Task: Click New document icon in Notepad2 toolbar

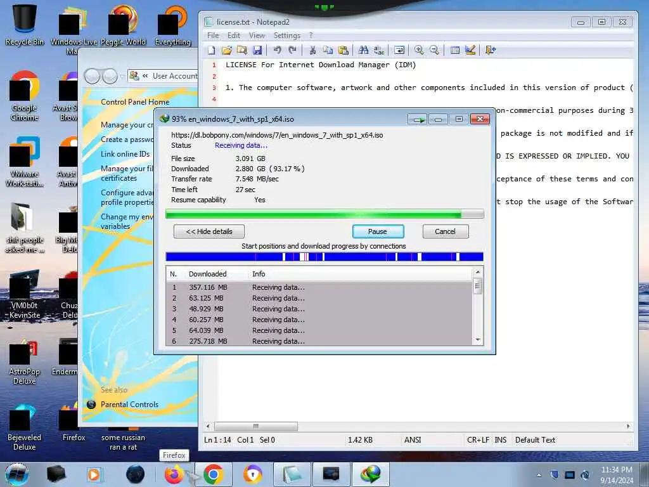Action: click(x=212, y=50)
